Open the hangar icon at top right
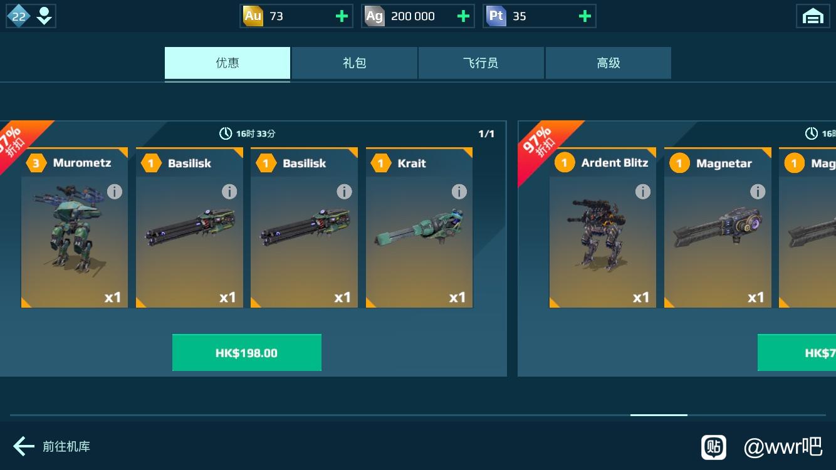This screenshot has width=836, height=470. tap(813, 16)
